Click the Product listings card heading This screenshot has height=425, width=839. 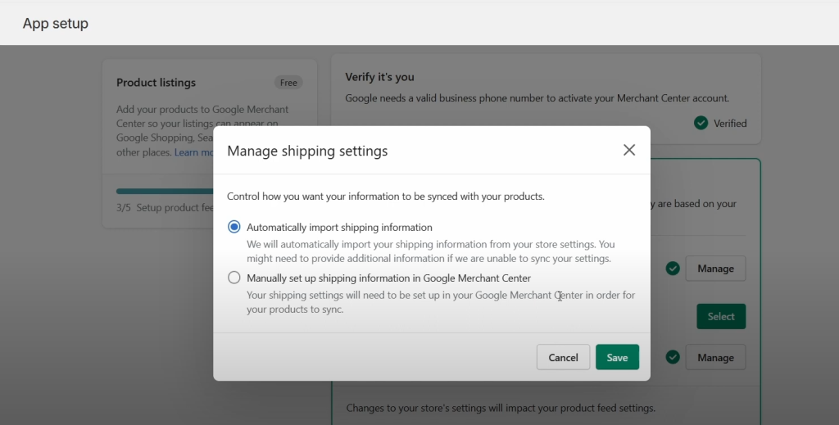[156, 83]
